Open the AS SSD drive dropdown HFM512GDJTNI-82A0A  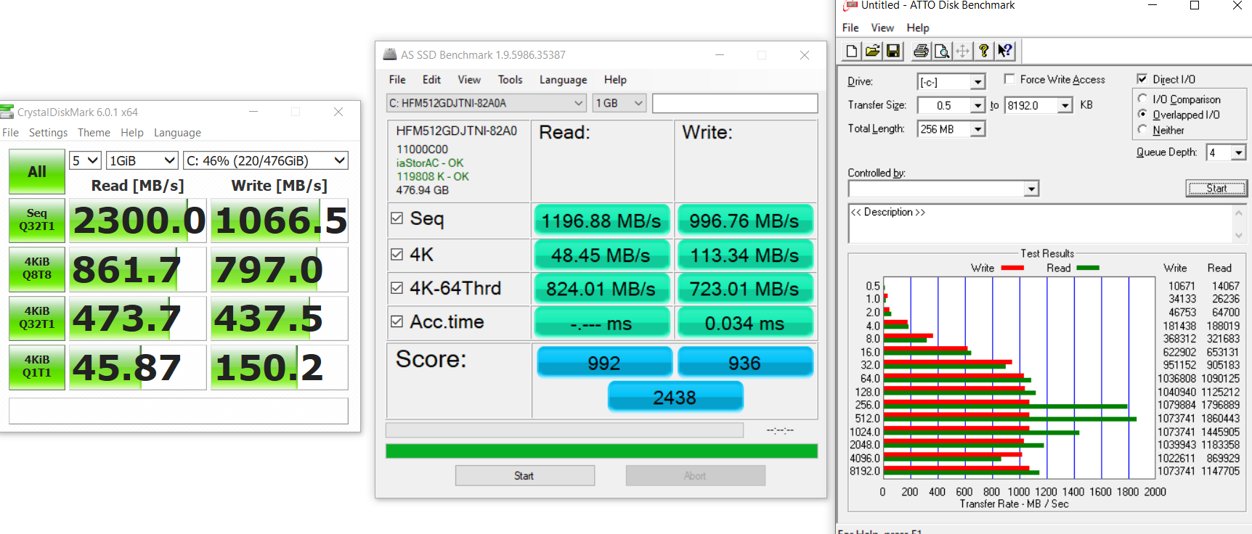pyautogui.click(x=486, y=103)
